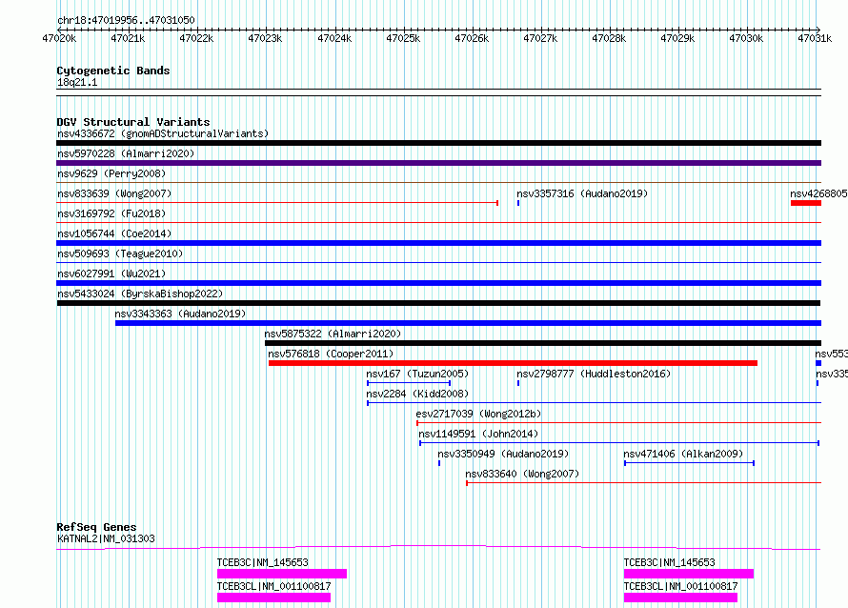Click nsv1149591 (John2014) label
The image size is (848, 608).
pos(478,434)
